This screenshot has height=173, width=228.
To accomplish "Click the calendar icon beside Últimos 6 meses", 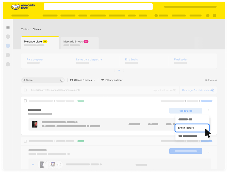I will pos(72,80).
